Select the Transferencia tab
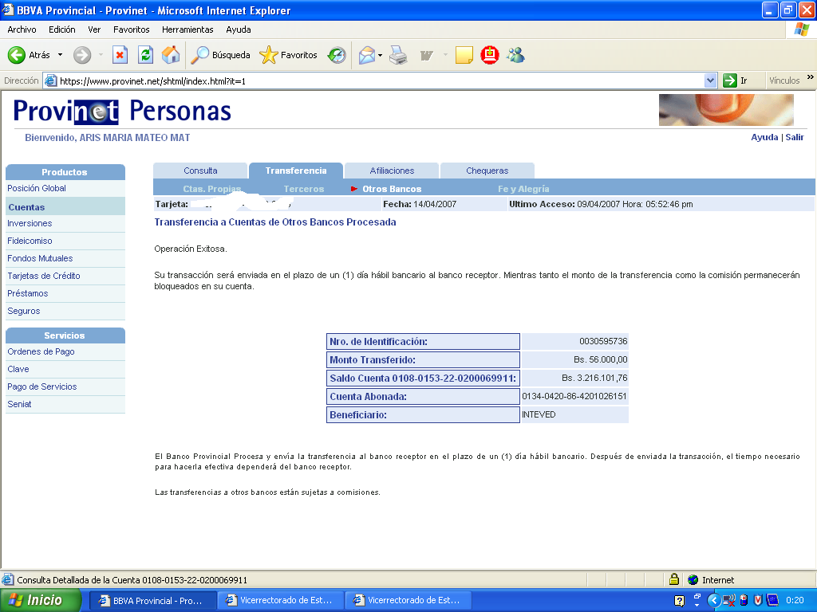817x612 pixels. pos(296,171)
